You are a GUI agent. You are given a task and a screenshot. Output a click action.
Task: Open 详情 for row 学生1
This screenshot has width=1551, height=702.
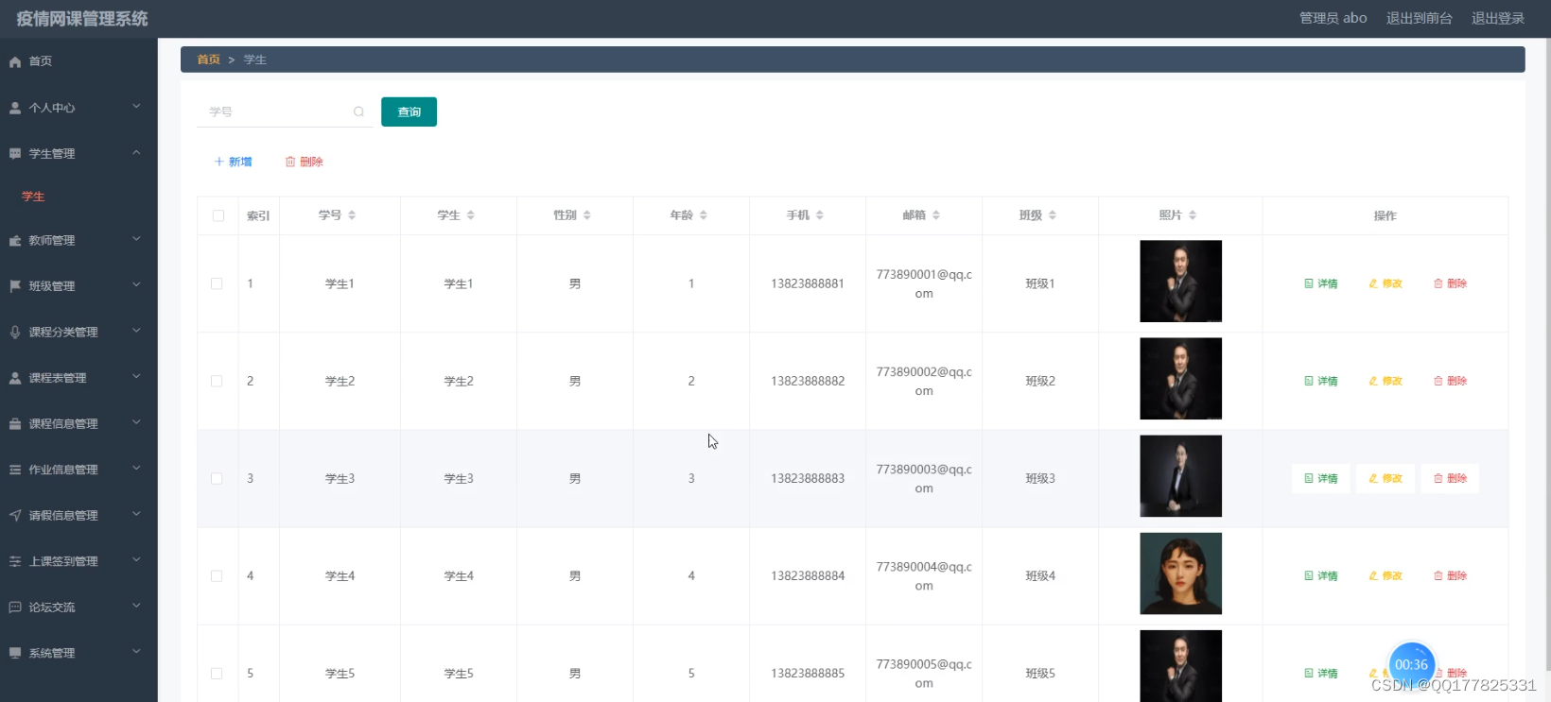point(1320,283)
